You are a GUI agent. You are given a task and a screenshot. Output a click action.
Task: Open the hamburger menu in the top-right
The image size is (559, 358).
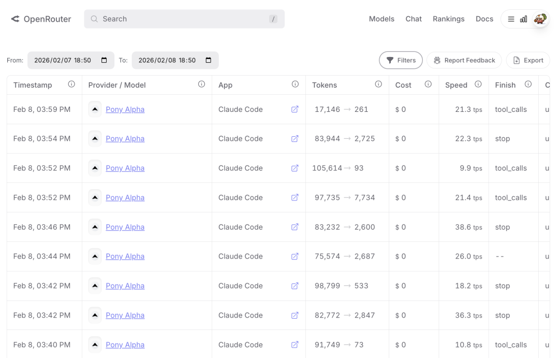tap(511, 19)
